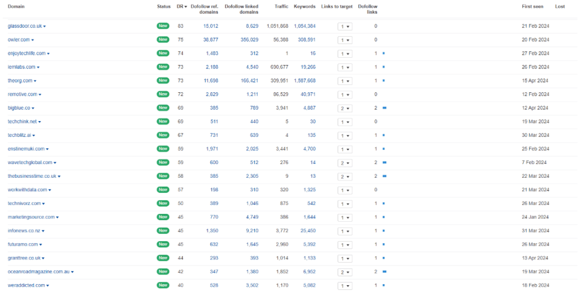Image resolution: width=579 pixels, height=292 pixels.
Task: Open infonews.co.nz domain link
Action: pyautogui.click(x=24, y=231)
